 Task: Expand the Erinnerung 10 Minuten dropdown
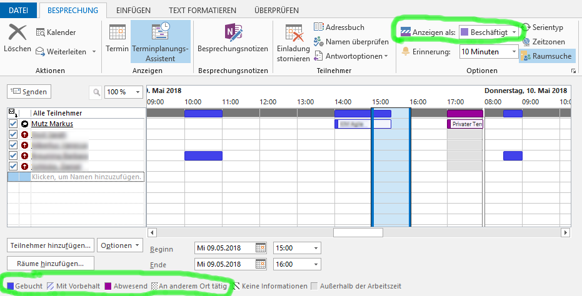[x=489, y=52]
